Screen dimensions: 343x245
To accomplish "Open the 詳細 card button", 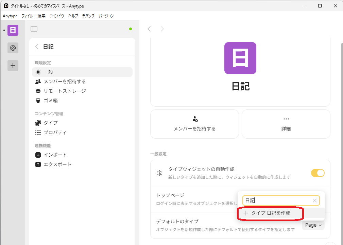I will (286, 124).
